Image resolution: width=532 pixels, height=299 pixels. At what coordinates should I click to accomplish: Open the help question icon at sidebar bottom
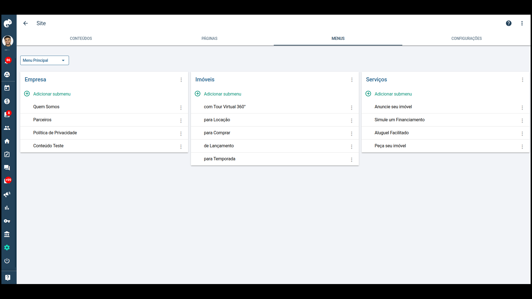(8, 278)
